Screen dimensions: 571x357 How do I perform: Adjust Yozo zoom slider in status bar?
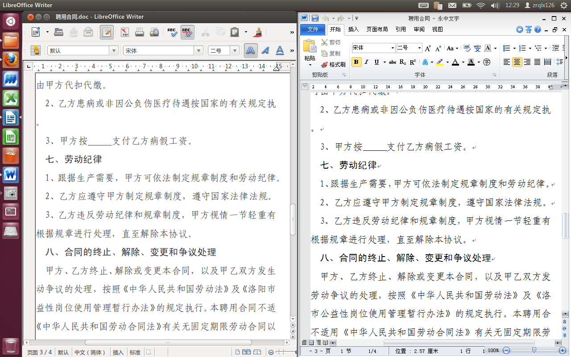click(534, 350)
